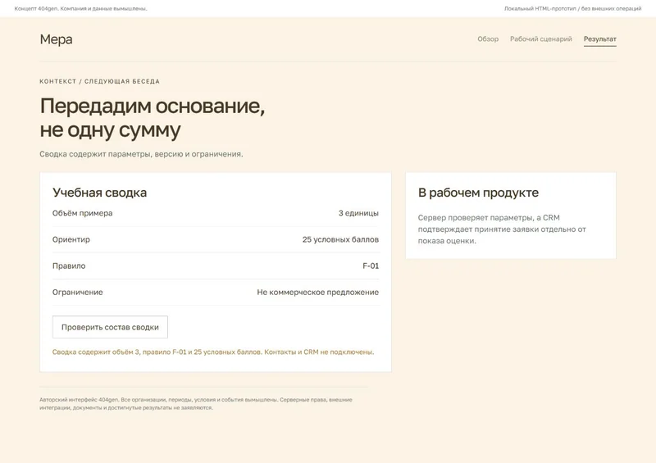Screen dimensions: 656x463
Task: Click Проверить состав сводки button
Action: tap(110, 327)
